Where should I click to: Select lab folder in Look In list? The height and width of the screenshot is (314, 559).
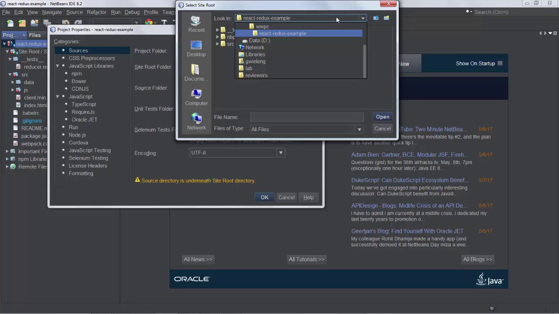click(x=248, y=68)
